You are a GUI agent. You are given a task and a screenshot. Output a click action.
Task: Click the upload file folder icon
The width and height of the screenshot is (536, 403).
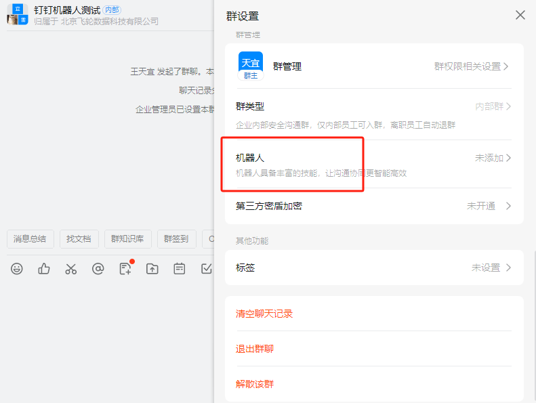tap(152, 269)
